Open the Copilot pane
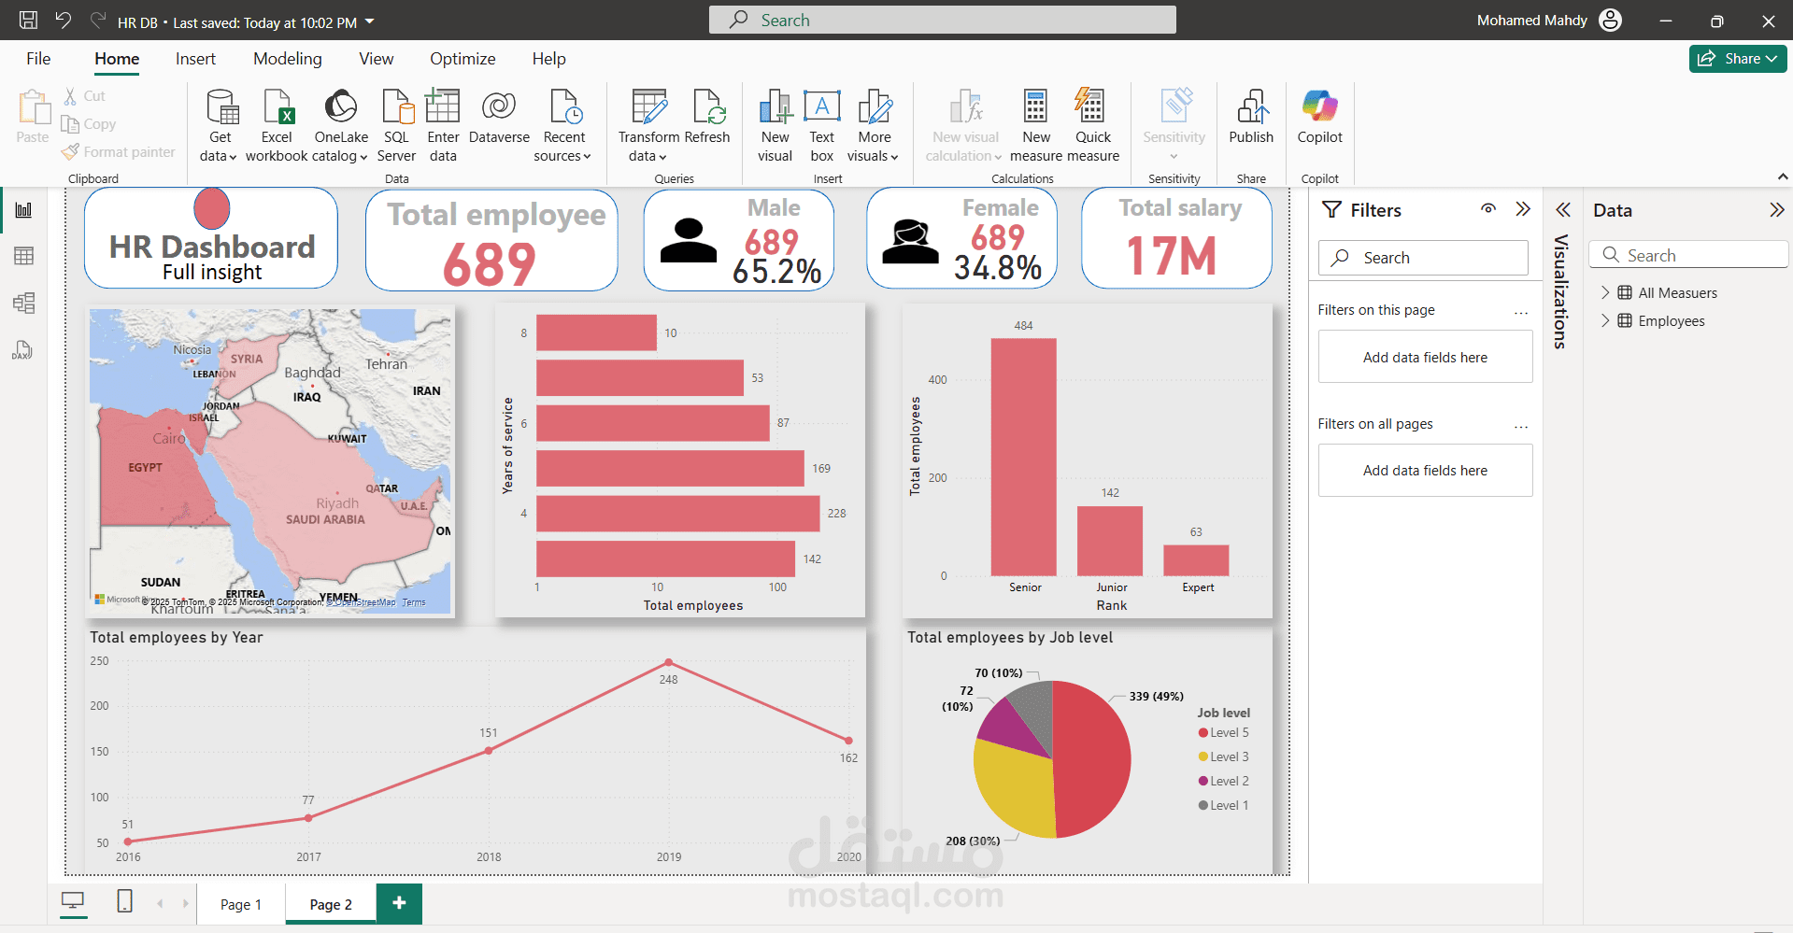The height and width of the screenshot is (933, 1793). click(1319, 118)
